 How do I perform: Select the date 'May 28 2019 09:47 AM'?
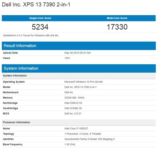(x=77, y=53)
